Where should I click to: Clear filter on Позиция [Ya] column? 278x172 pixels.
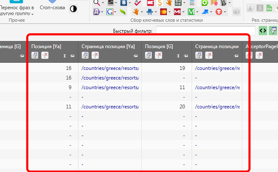tap(44, 55)
